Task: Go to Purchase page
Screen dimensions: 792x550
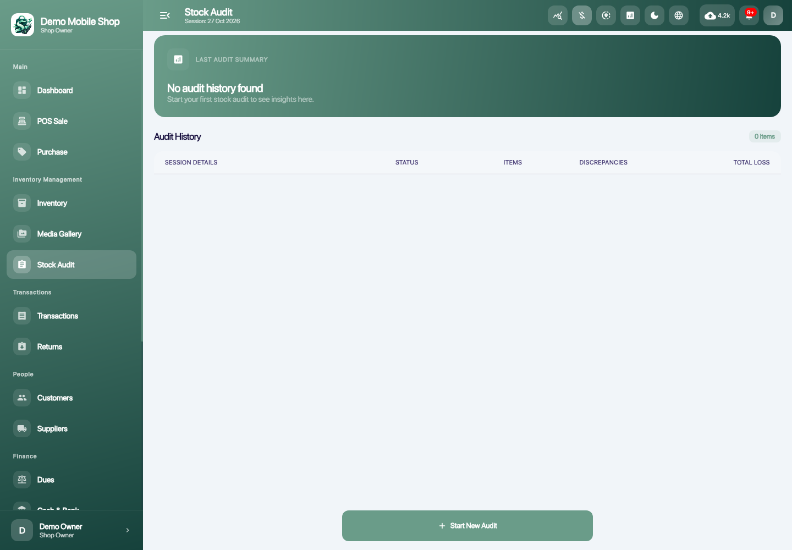Action: tap(71, 152)
